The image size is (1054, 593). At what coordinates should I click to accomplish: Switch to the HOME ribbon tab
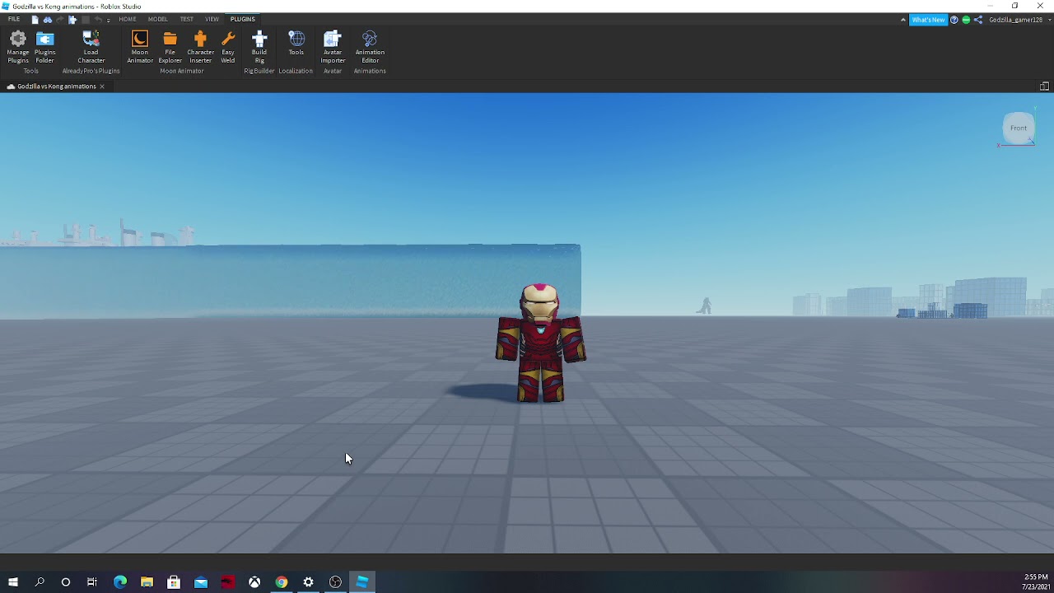tap(128, 19)
